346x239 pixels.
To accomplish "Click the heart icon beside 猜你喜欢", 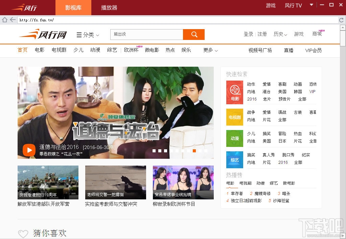I will click(x=23, y=234).
